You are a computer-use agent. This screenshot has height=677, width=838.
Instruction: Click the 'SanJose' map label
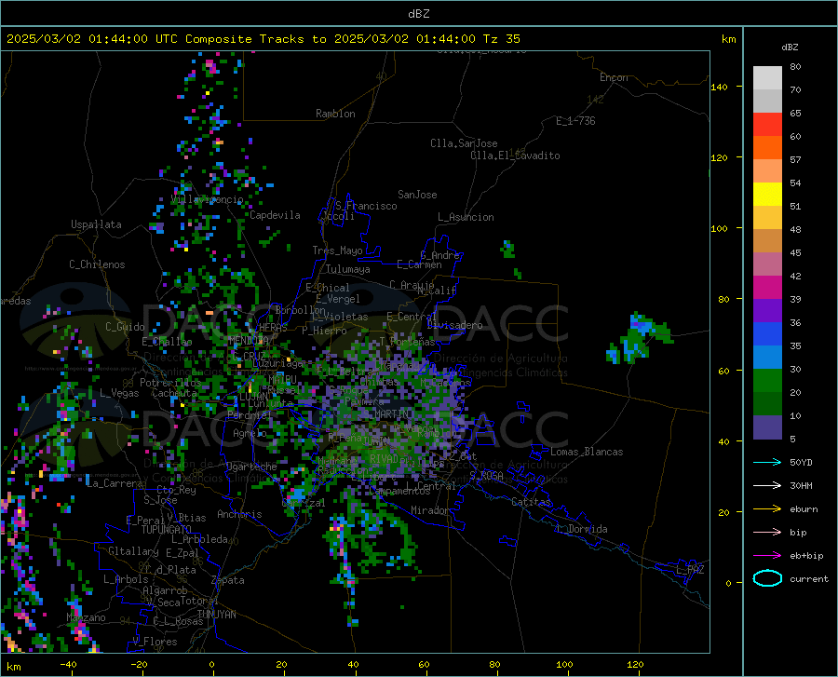pyautogui.click(x=417, y=195)
